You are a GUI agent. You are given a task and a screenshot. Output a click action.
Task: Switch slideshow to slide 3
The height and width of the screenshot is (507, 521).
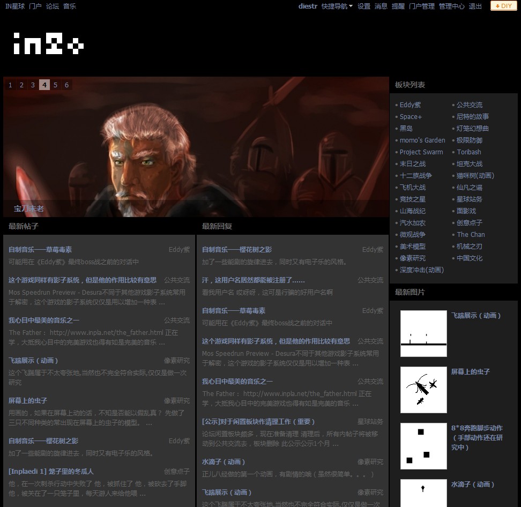(x=33, y=85)
